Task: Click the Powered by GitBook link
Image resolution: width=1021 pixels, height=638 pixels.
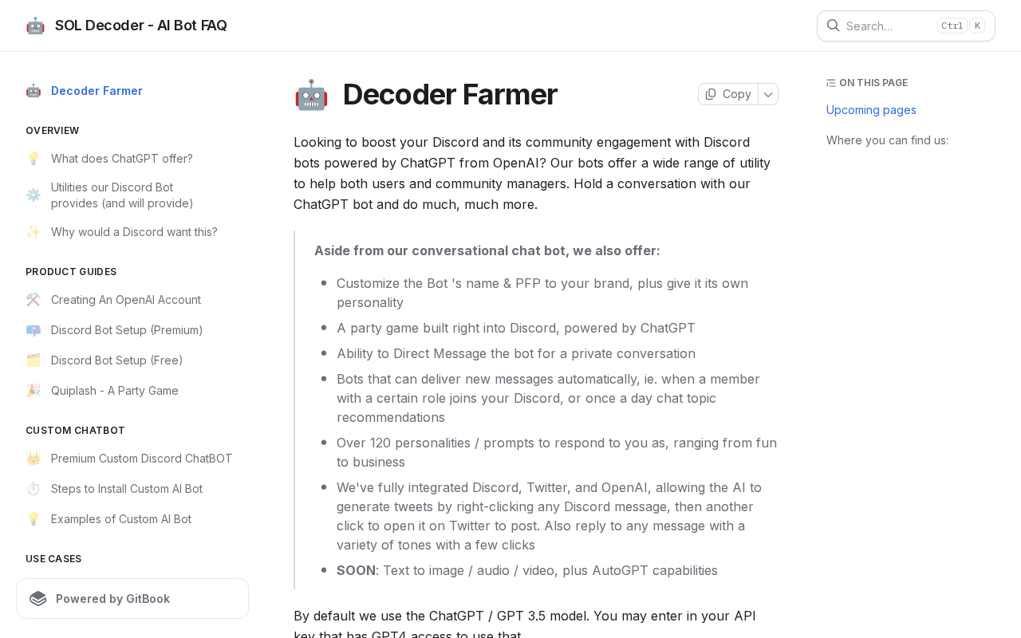Action: 112,599
